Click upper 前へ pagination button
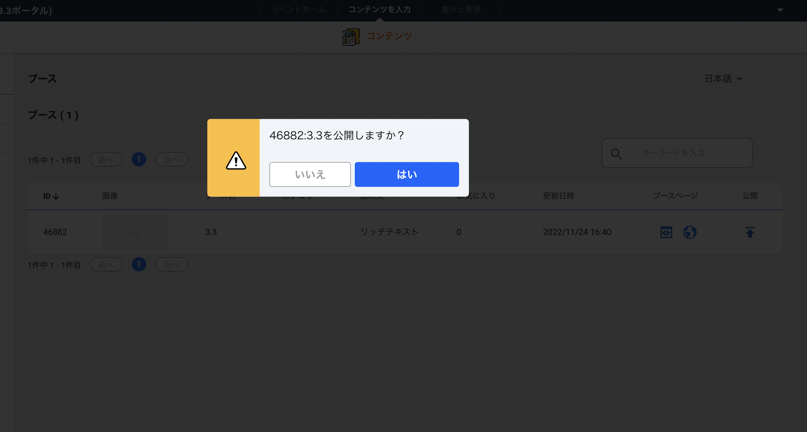This screenshot has width=807, height=432. click(106, 160)
